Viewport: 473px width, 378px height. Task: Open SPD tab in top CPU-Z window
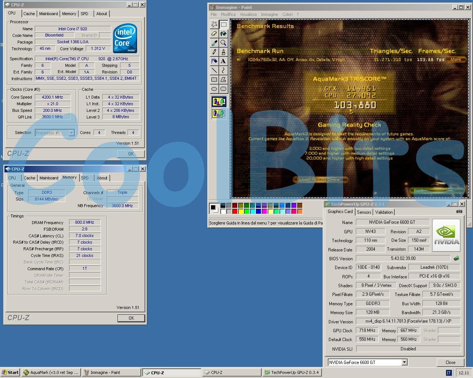(85, 14)
